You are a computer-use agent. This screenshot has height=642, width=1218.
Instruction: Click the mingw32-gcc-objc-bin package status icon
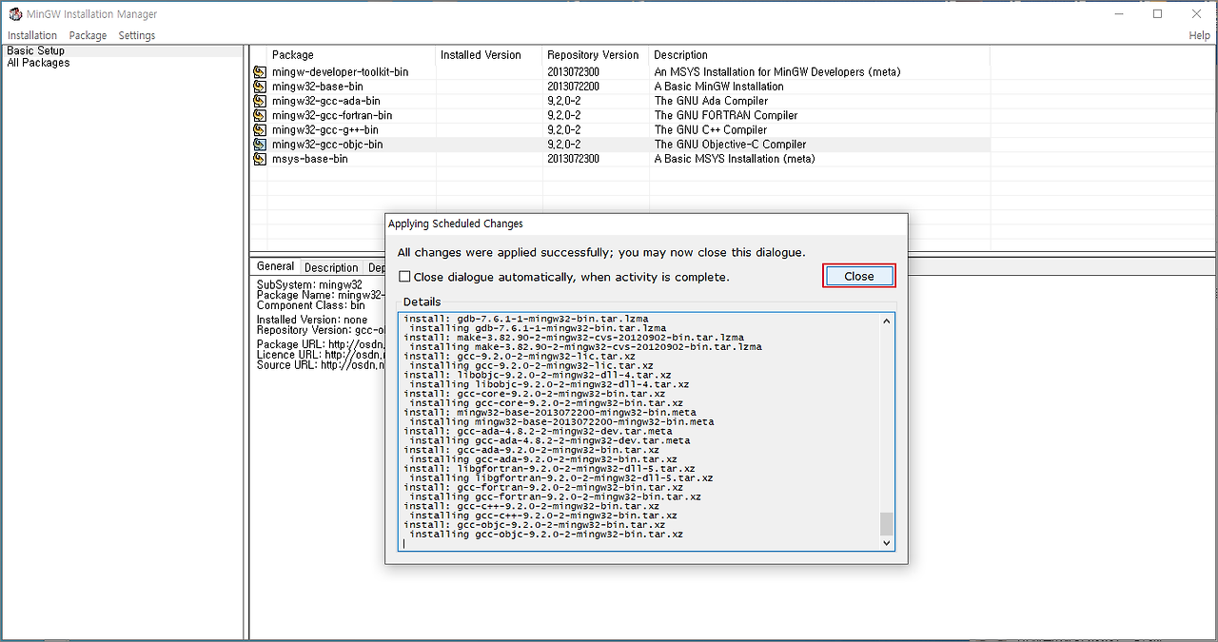point(260,145)
